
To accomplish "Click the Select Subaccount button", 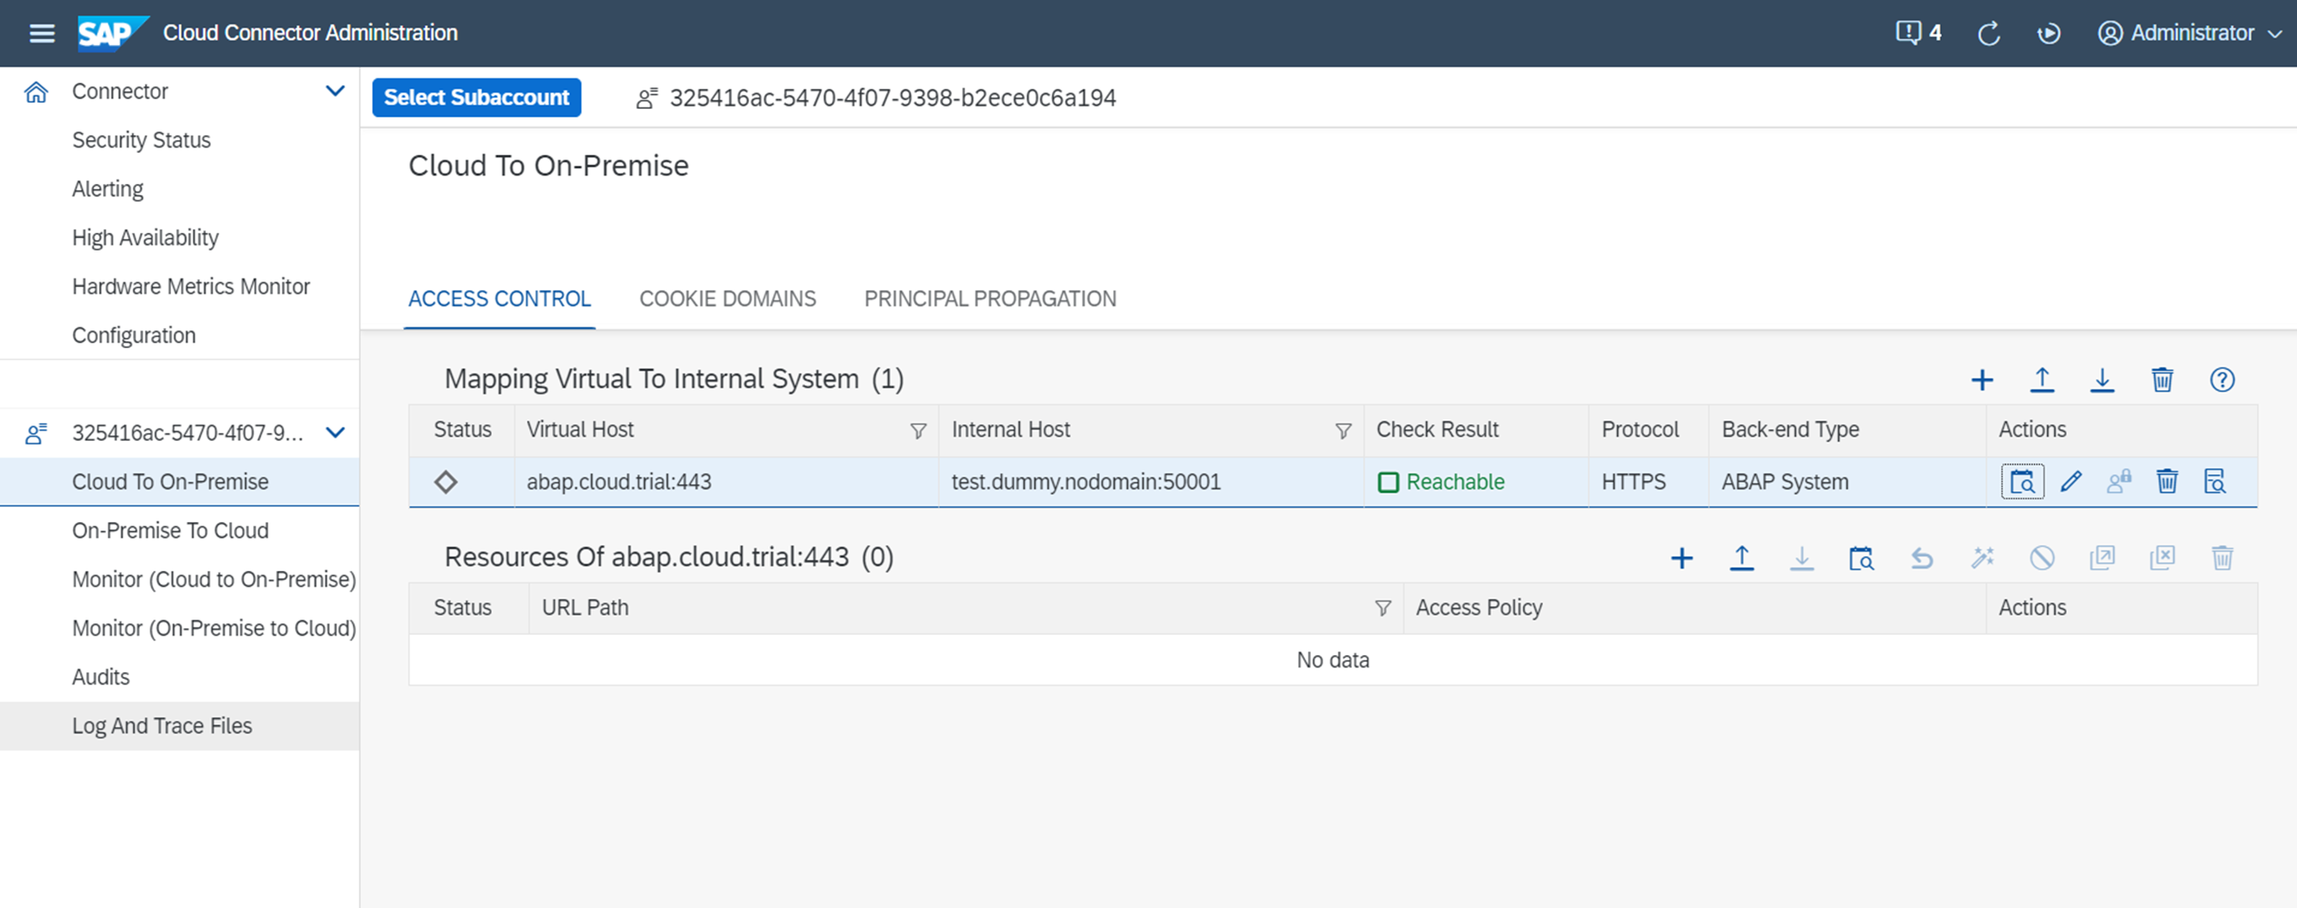I will pyautogui.click(x=476, y=98).
